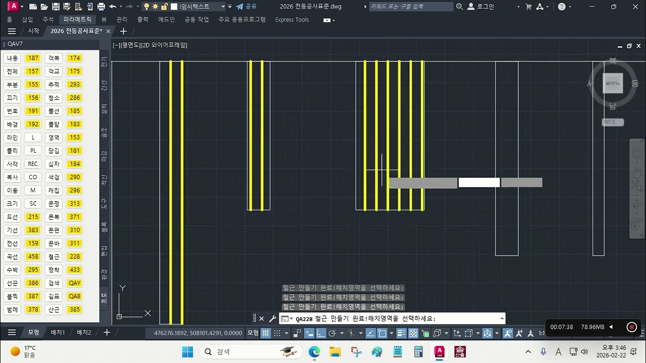The height and width of the screenshot is (363, 646).
Task: Expand the command line history arrow
Action: tap(502, 319)
